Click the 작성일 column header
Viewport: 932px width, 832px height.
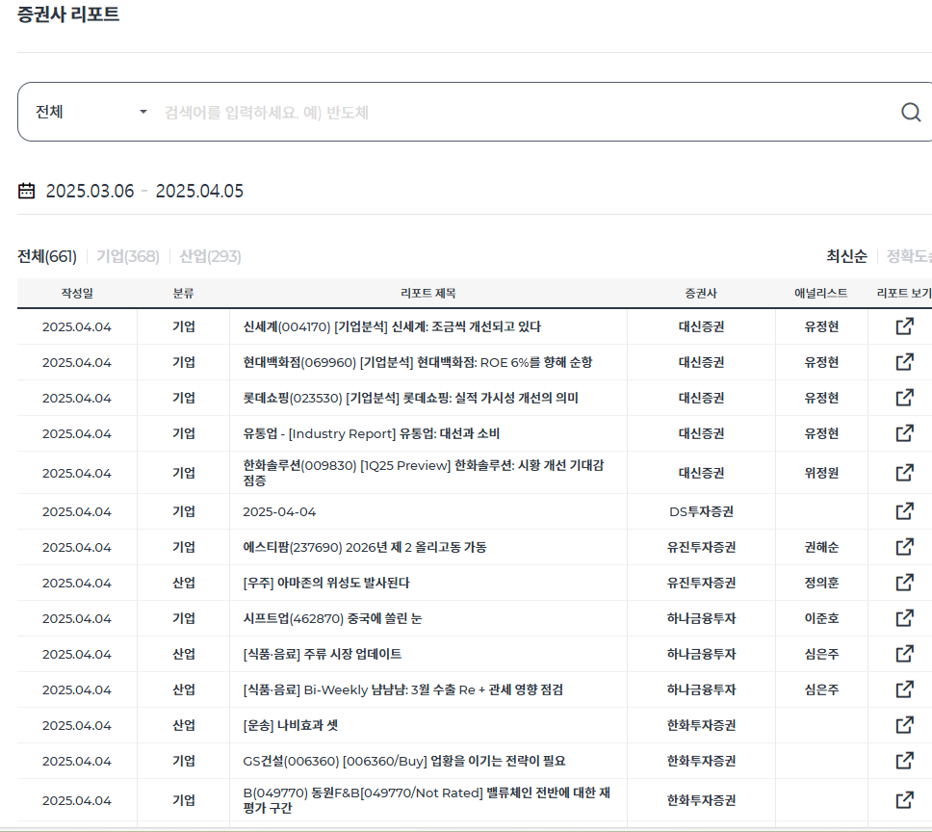coord(77,293)
